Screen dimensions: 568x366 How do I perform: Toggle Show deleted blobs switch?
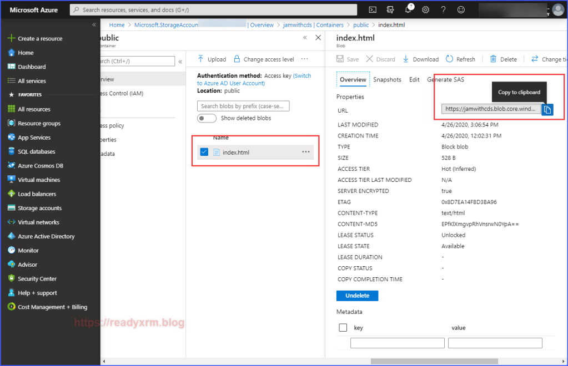pyautogui.click(x=207, y=118)
